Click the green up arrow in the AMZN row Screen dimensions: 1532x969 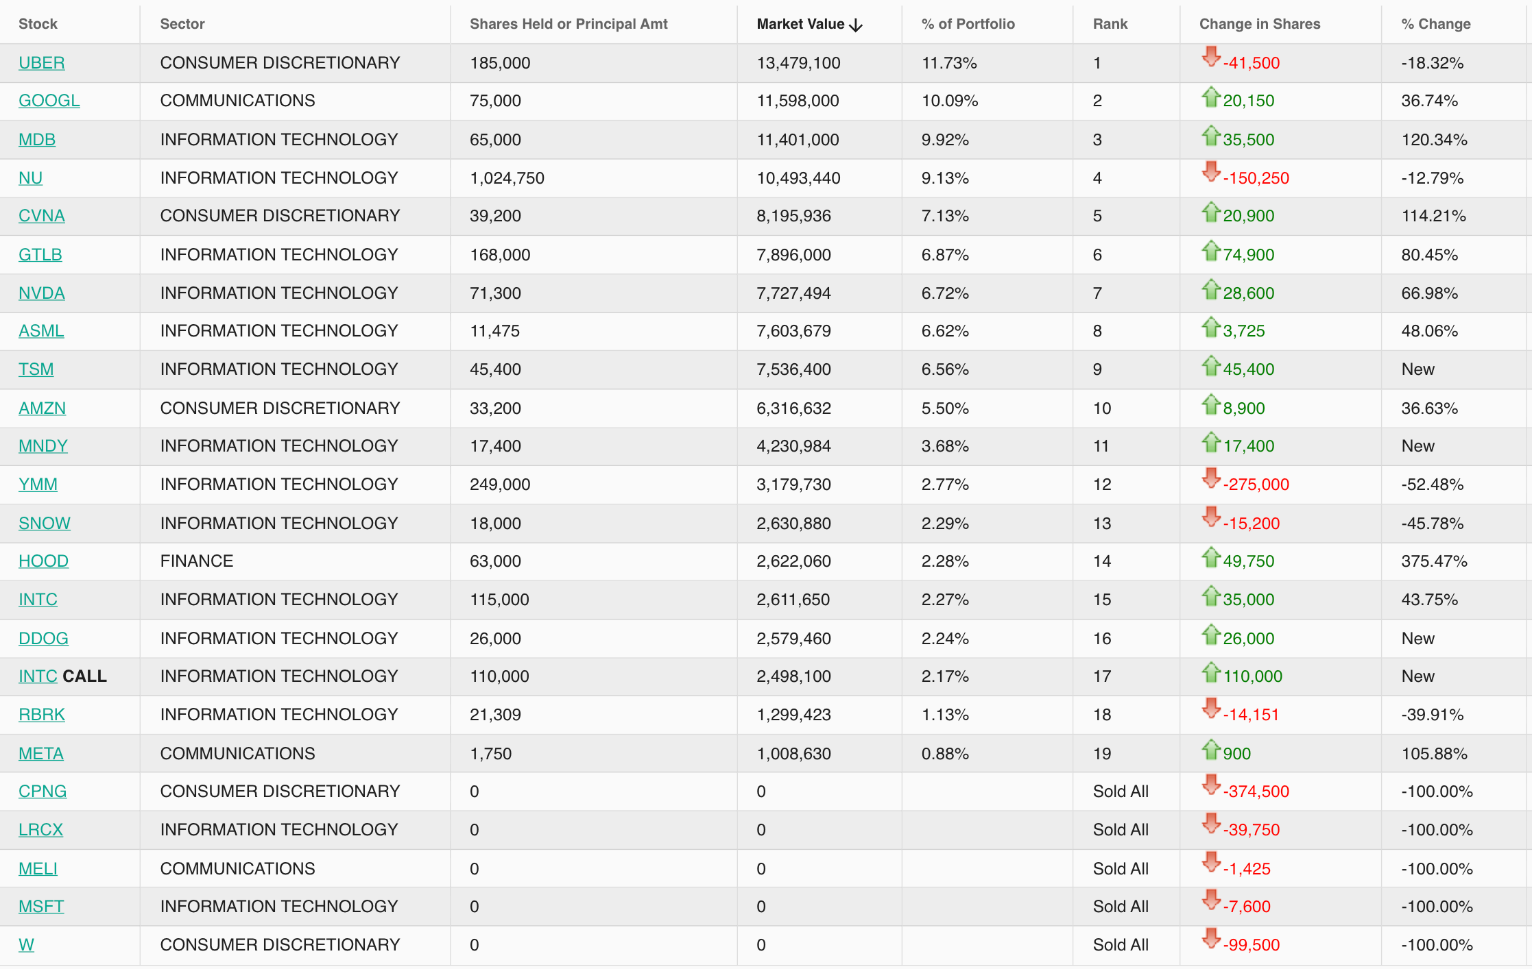point(1211,404)
